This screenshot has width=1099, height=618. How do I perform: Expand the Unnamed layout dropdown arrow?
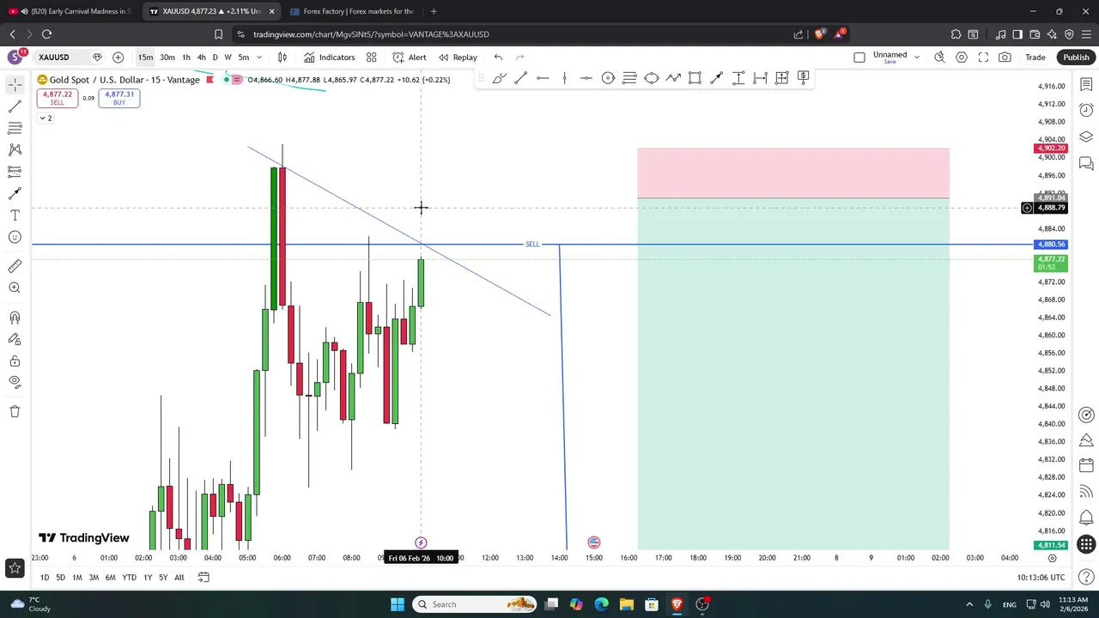click(x=916, y=58)
